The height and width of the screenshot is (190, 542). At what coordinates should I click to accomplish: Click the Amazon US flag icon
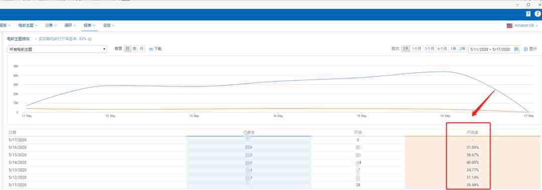(509, 26)
